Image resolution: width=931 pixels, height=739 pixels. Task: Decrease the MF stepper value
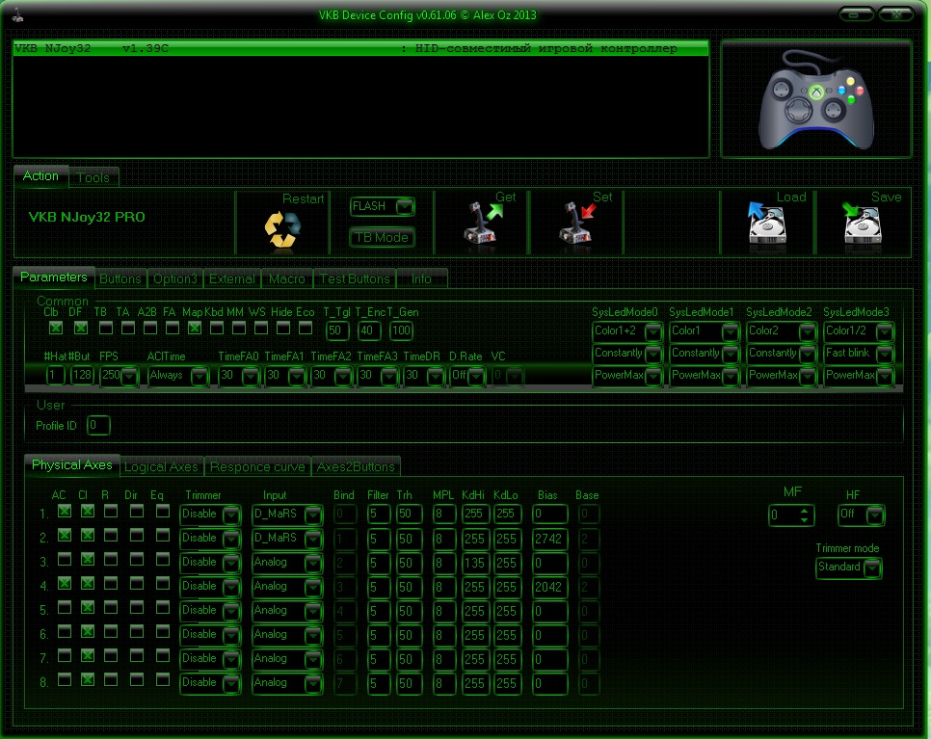point(804,520)
